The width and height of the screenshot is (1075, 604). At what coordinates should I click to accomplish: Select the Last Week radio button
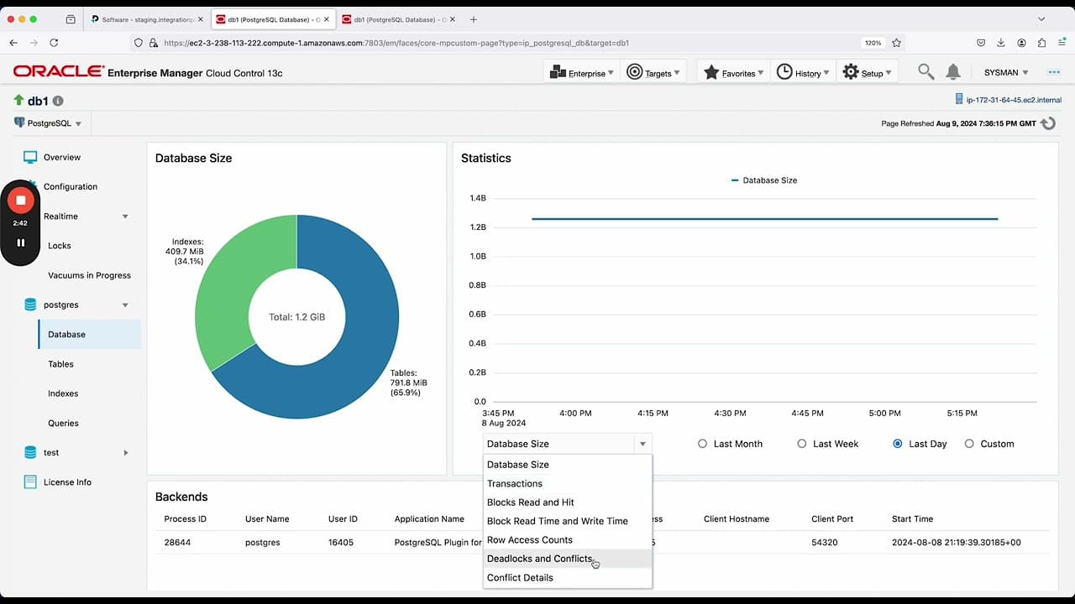point(802,444)
